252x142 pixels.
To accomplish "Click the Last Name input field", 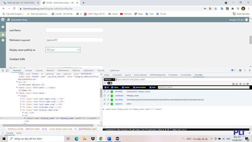I will point(74,30).
